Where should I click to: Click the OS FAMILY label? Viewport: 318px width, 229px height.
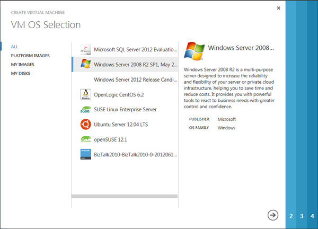point(199,128)
